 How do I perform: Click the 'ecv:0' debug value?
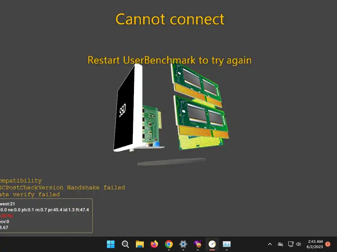tap(5, 221)
